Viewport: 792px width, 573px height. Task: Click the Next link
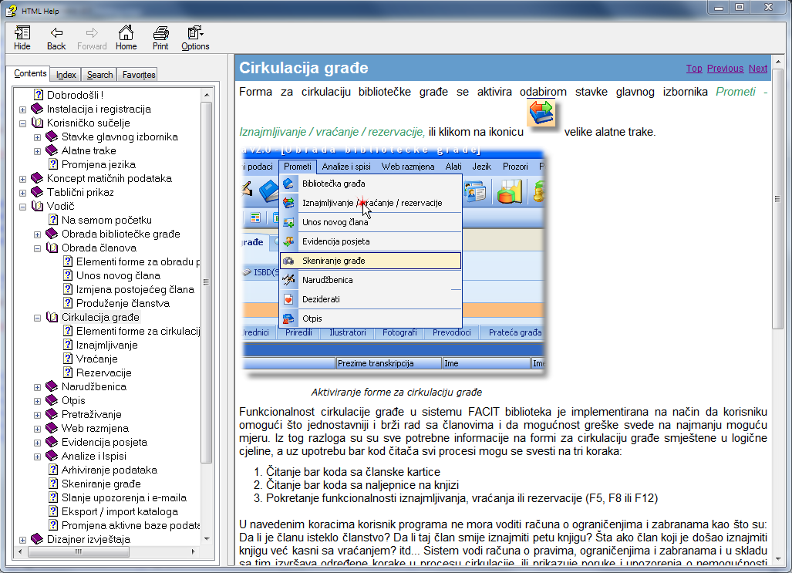(x=757, y=69)
